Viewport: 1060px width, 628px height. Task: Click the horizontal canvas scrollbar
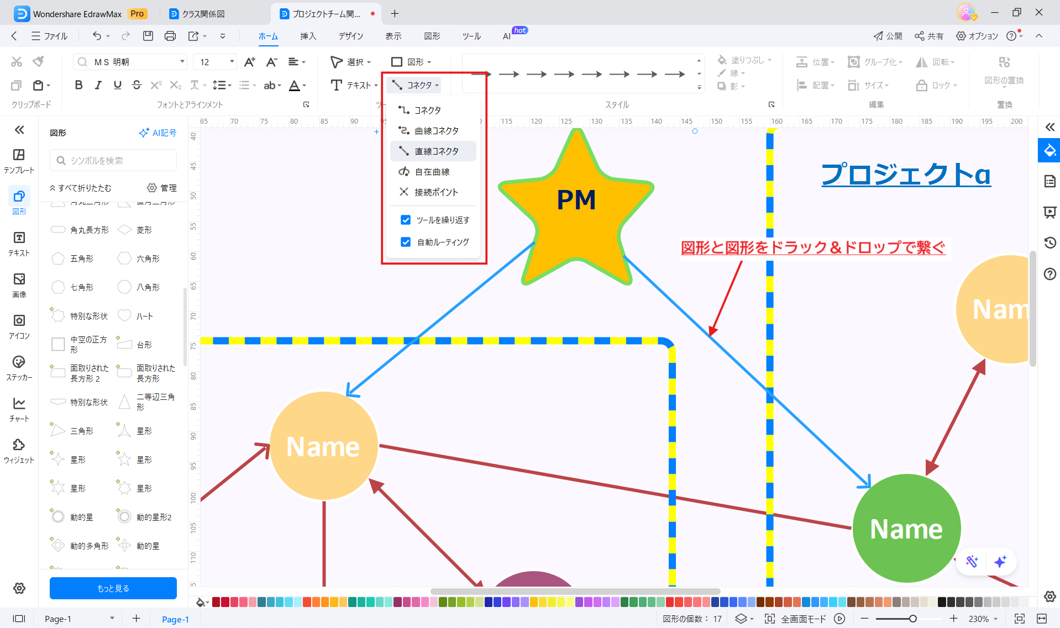click(575, 591)
